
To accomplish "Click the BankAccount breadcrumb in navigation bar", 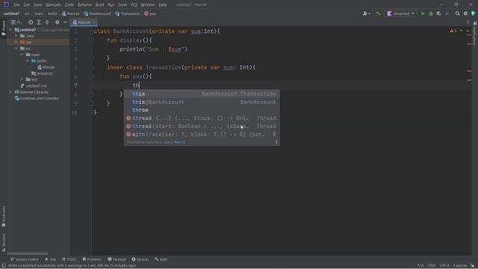I will coord(97,13).
